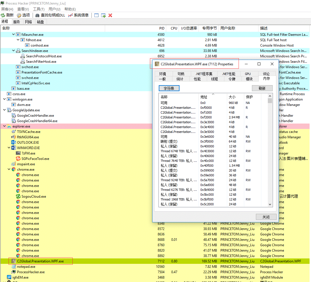The width and height of the screenshot is (311, 282).
Task: Click the GoogleUpdate.exe process icon
Action: point(10,110)
